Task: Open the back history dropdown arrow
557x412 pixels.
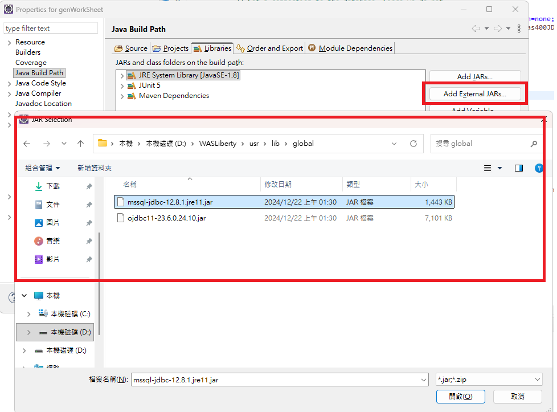Action: tap(487, 28)
